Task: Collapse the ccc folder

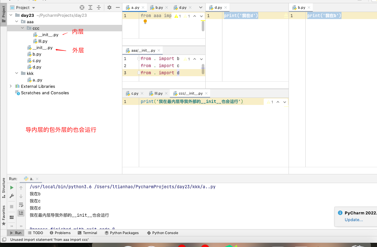Action: coord(22,28)
